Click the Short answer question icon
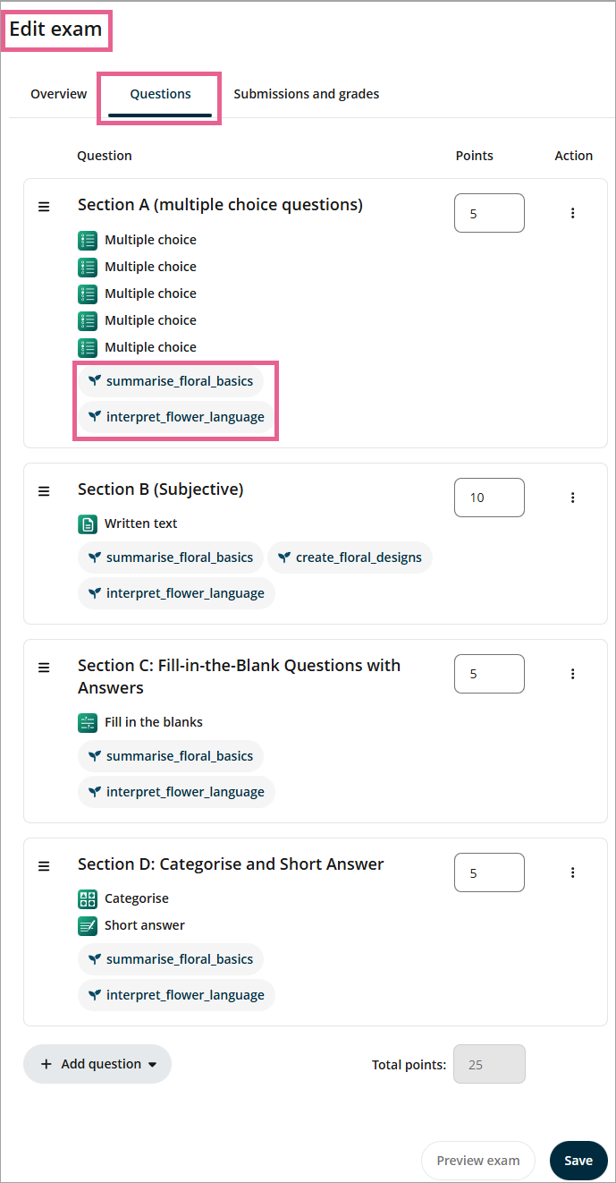 pyautogui.click(x=88, y=926)
